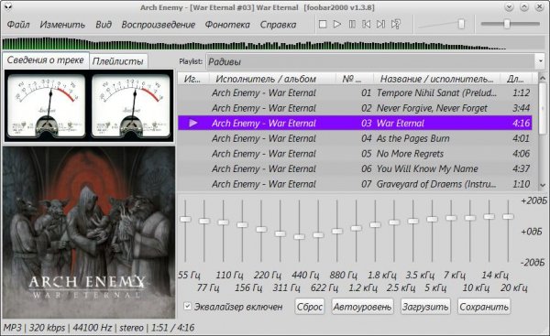Click the 880 Гц equalizer slider
Viewport: 550px width, 336px height.
(337, 231)
